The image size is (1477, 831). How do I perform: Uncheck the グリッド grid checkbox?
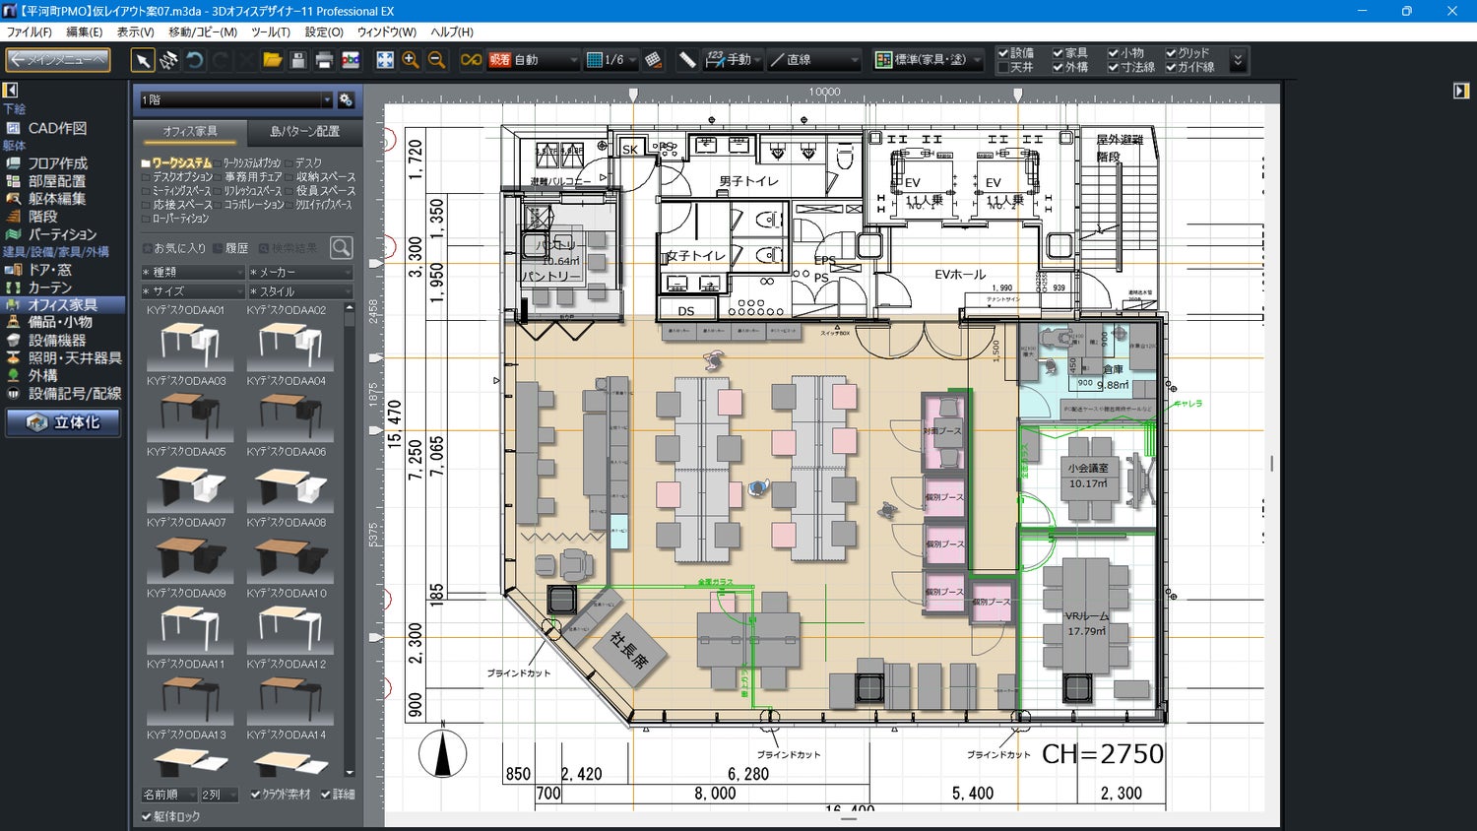pyautogui.click(x=1171, y=53)
